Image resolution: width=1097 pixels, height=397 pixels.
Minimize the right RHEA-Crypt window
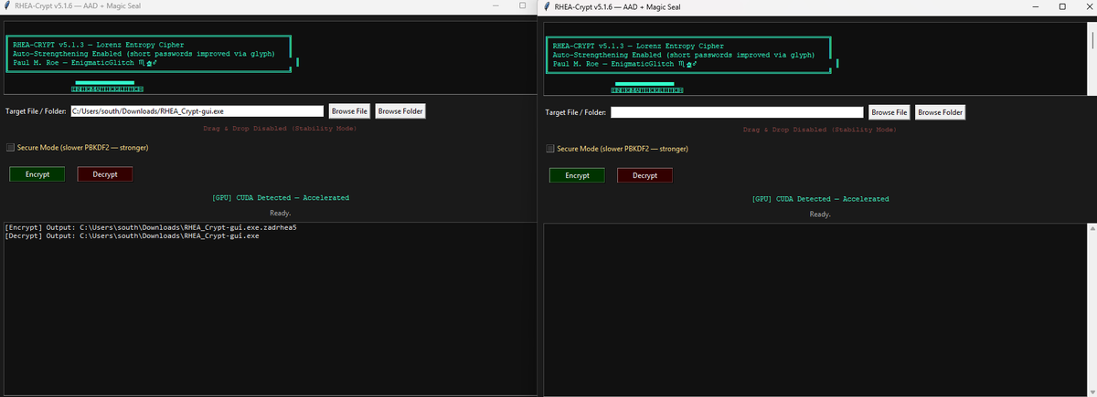click(x=1037, y=7)
